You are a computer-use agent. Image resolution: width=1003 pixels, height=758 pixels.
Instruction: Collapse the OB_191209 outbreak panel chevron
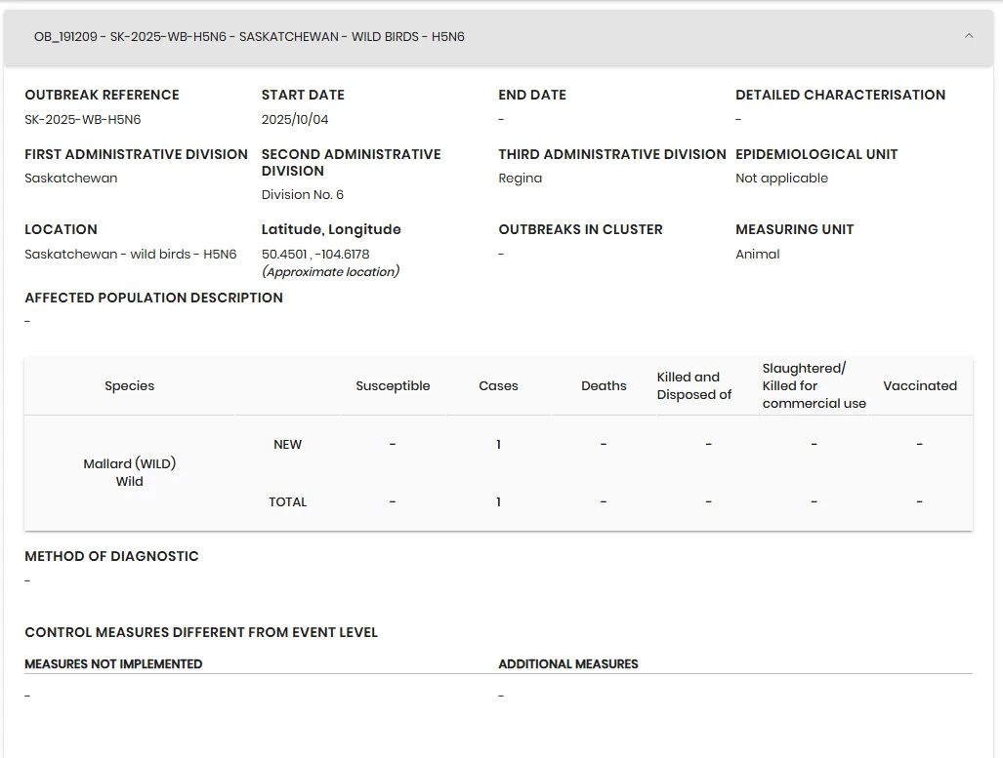point(969,36)
